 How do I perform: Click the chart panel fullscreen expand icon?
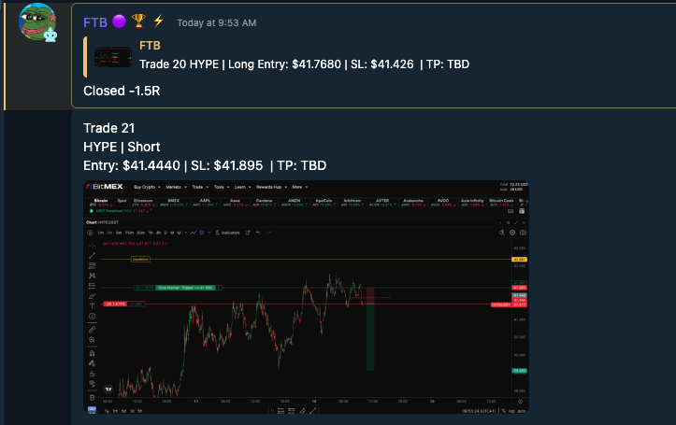coord(516,222)
